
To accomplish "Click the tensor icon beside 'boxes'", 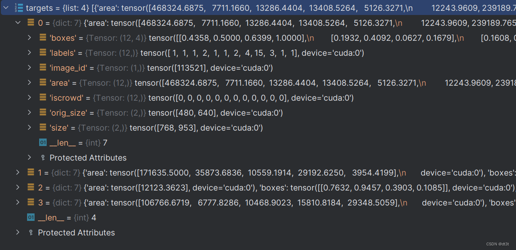I will pyautogui.click(x=42, y=37).
